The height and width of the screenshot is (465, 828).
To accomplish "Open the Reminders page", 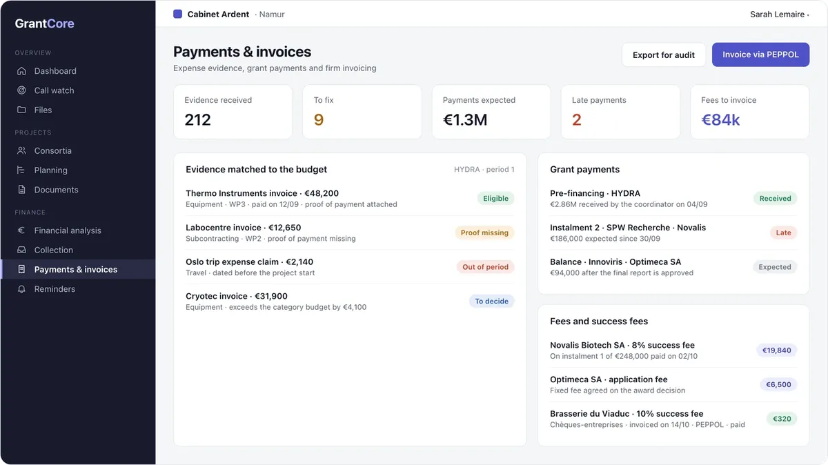I will coord(77,289).
